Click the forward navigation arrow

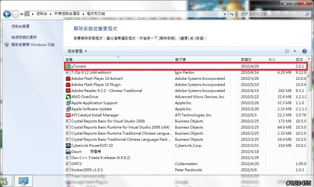pos(16,14)
